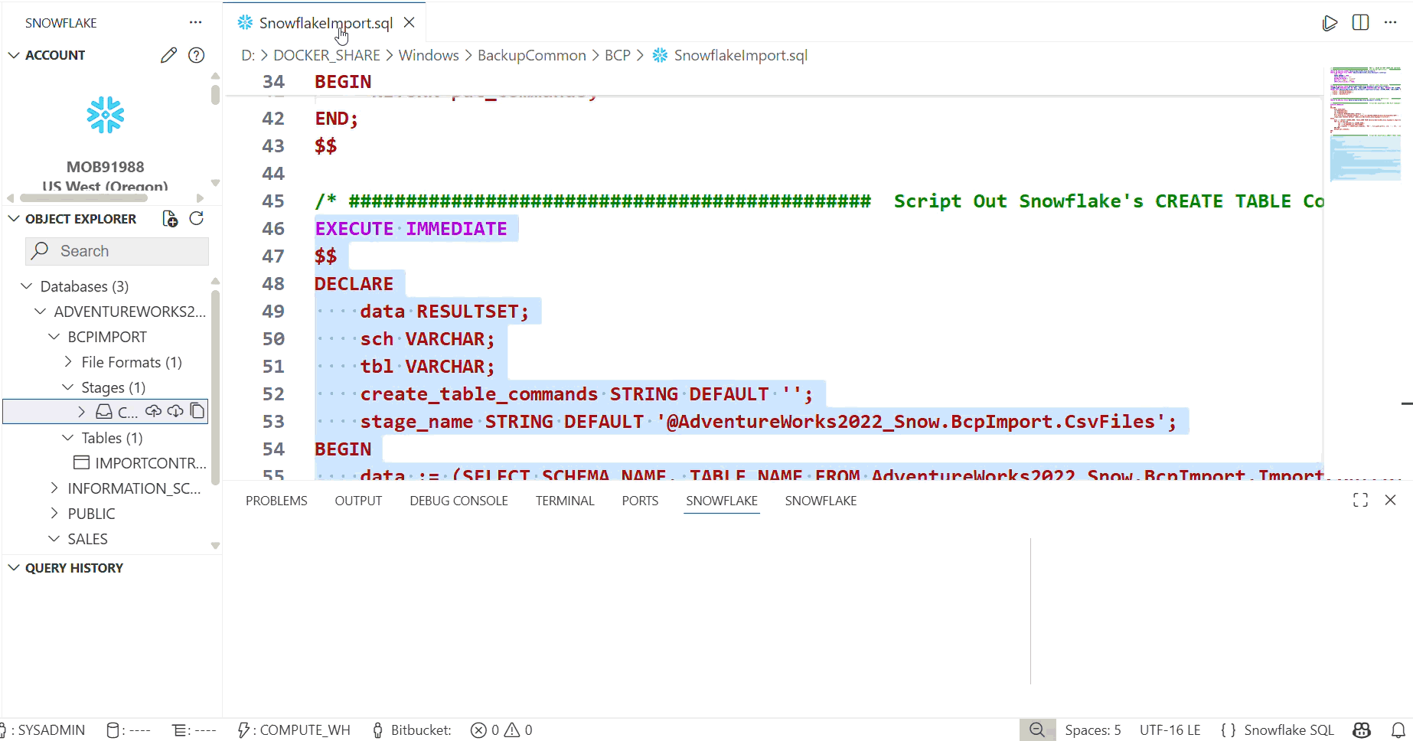1413x741 pixels.
Task: Collapse the ACCOUNT section
Action: click(x=14, y=55)
